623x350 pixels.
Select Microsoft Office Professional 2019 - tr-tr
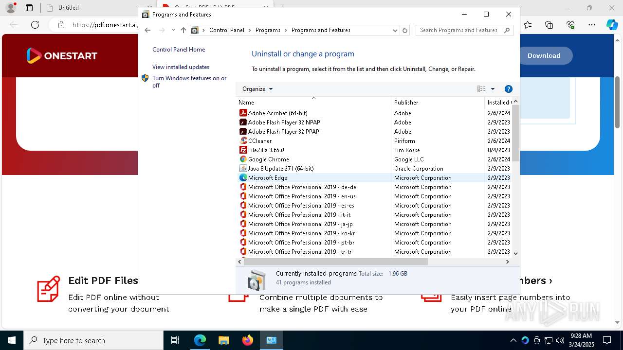coord(300,251)
